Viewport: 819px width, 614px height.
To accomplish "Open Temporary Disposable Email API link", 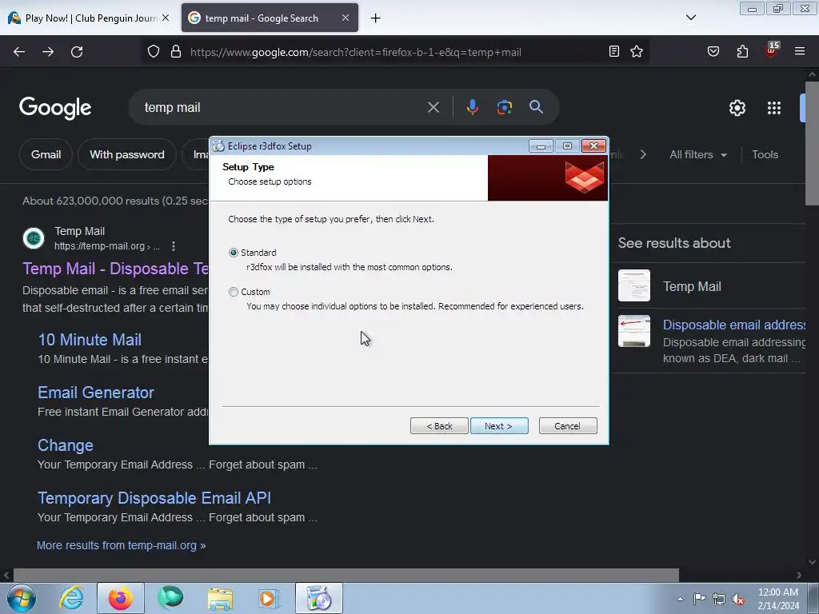I will point(154,498).
